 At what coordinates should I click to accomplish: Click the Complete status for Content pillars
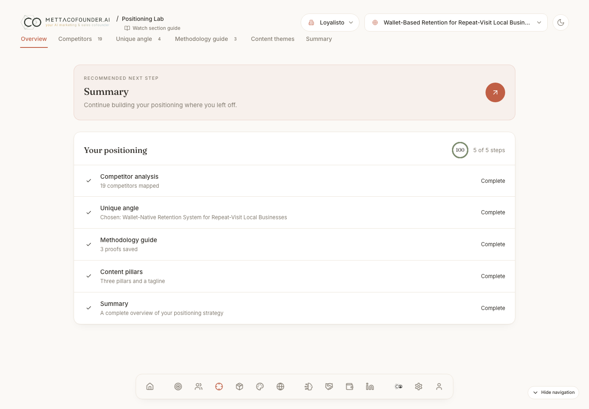(x=493, y=276)
